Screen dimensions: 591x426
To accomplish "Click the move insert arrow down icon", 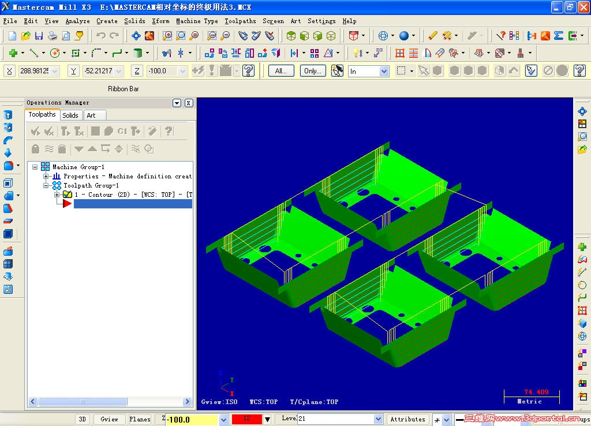I will point(78,149).
